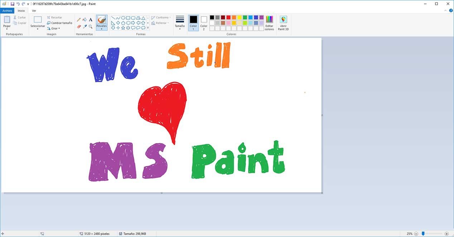
Task: Choose the Polygon shape
Action: click(x=138, y=18)
